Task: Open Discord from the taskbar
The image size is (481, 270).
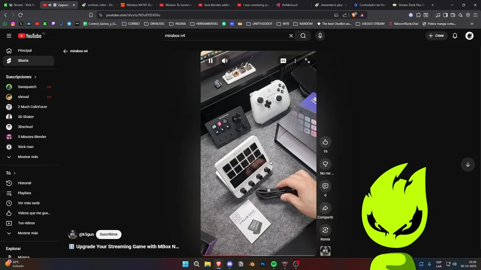Action: pos(230,264)
